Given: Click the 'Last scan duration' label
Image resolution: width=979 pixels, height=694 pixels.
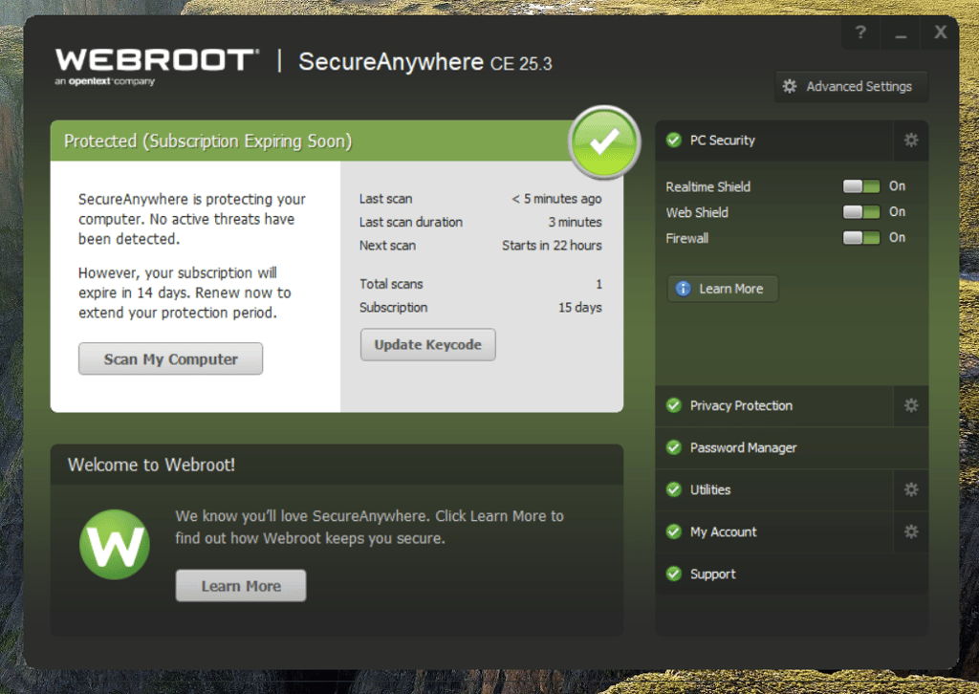Looking at the screenshot, I should click(411, 222).
